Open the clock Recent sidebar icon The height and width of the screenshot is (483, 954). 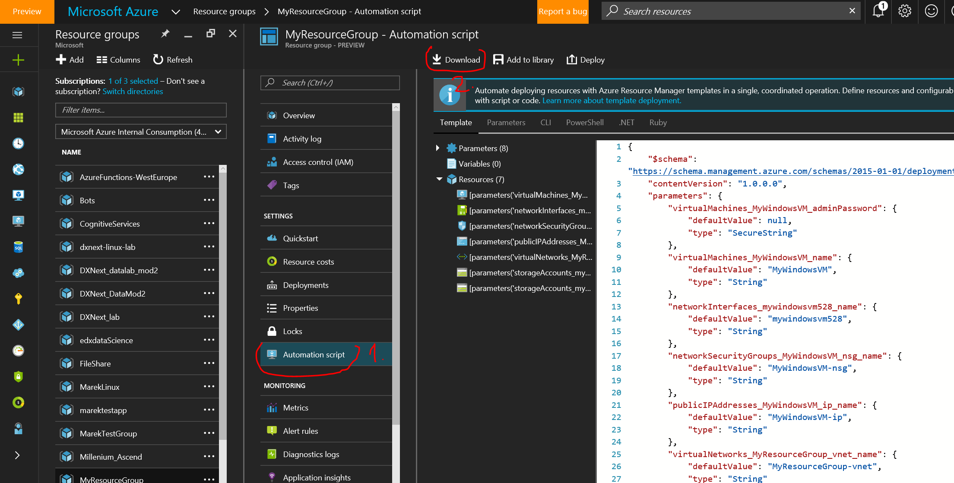(18, 143)
